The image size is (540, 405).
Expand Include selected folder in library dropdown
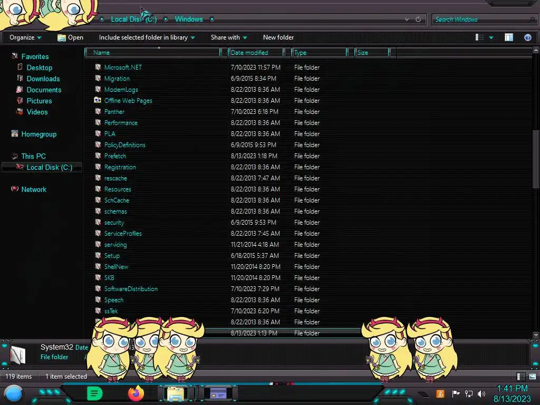147,37
